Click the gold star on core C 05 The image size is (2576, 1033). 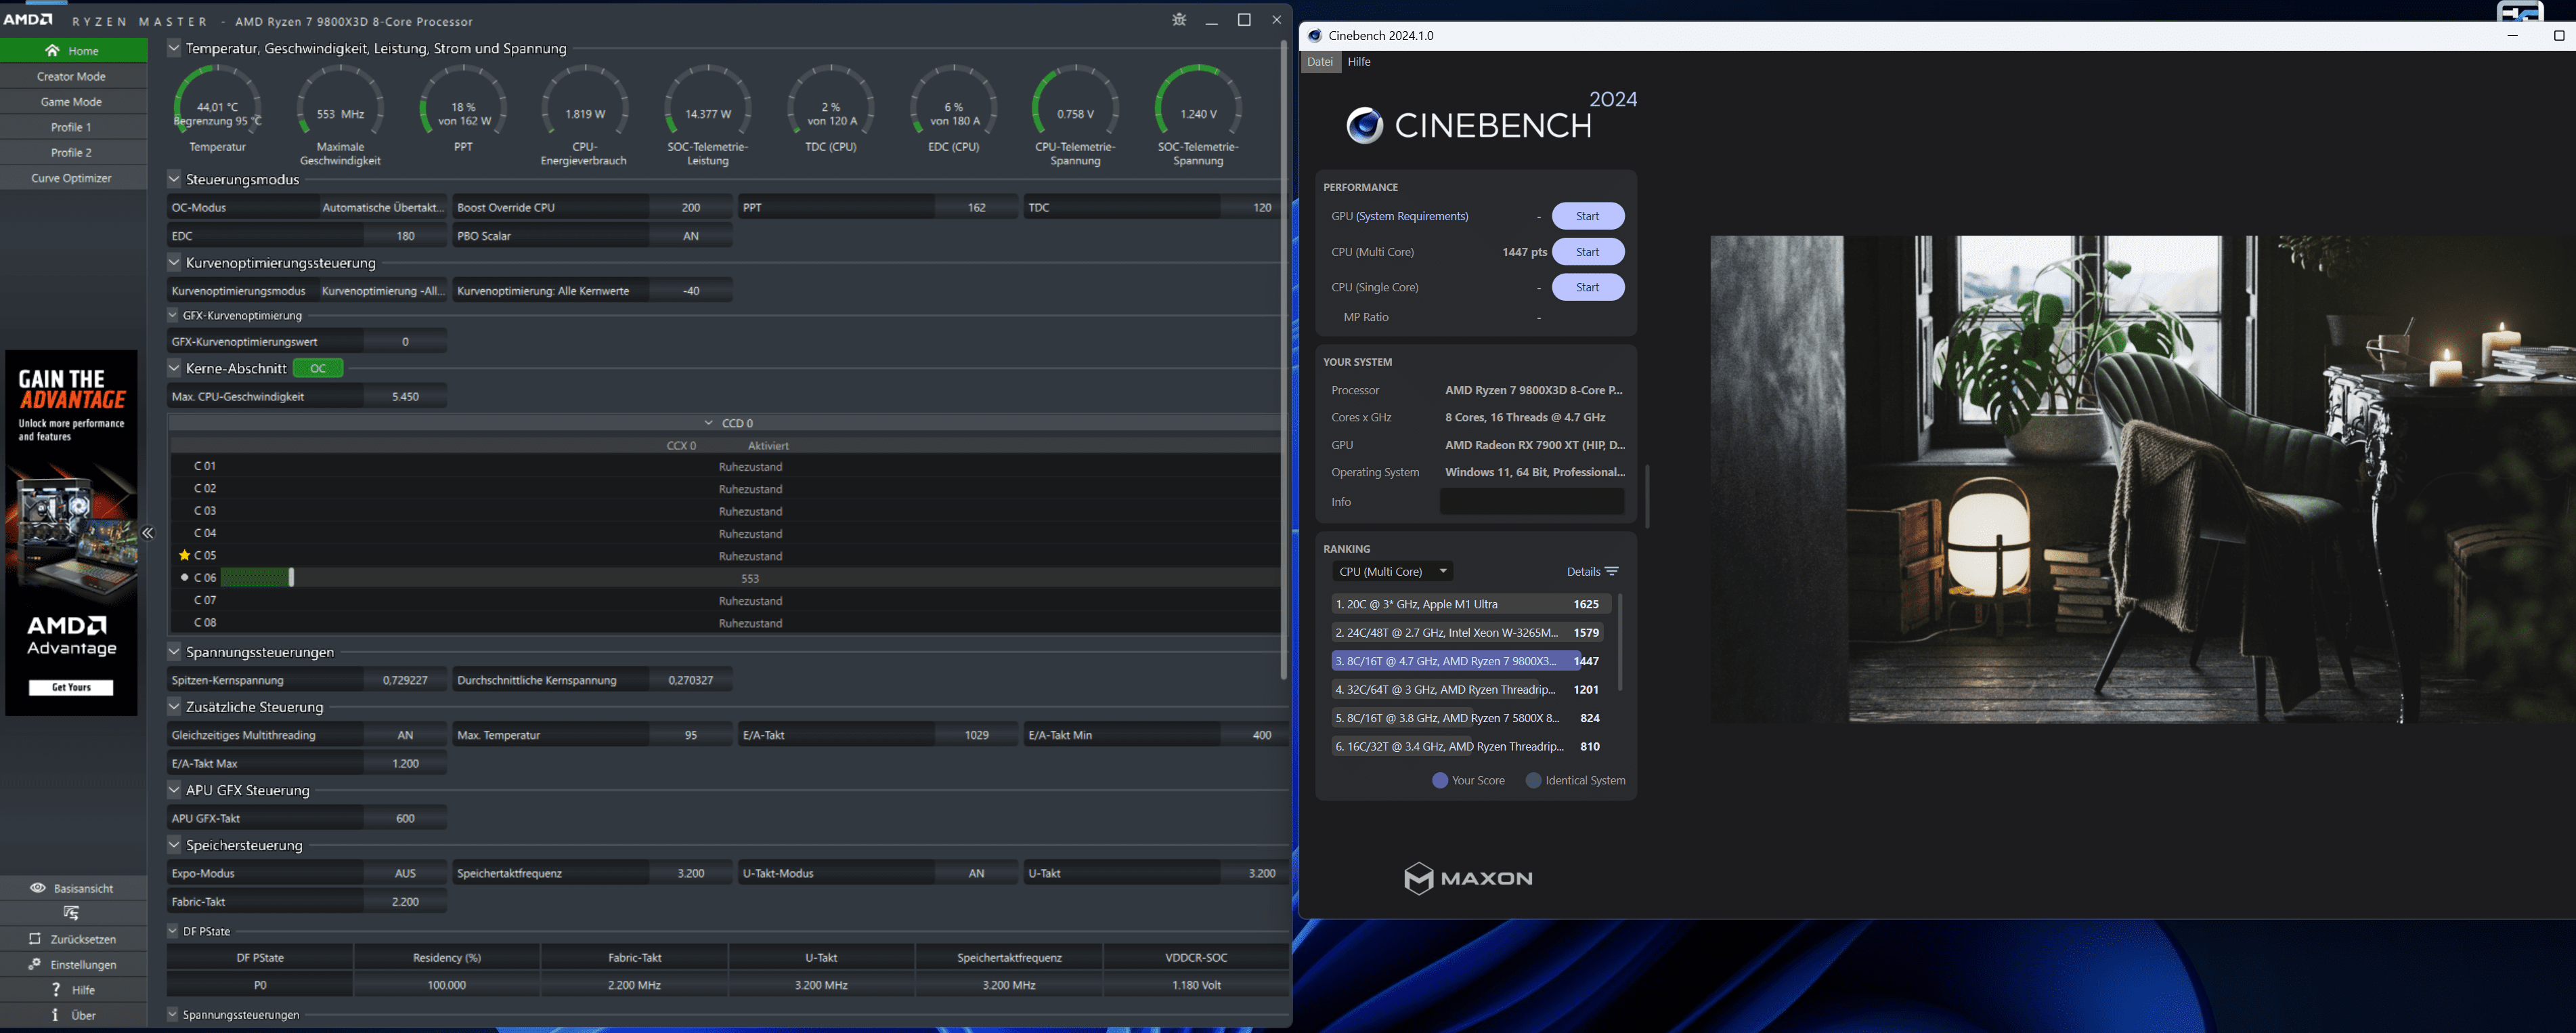pos(184,555)
